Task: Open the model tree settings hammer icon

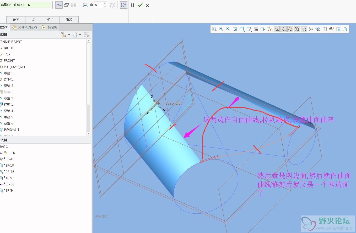Action: (63, 35)
